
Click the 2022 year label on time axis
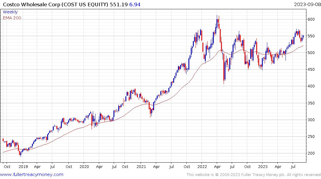(202, 167)
